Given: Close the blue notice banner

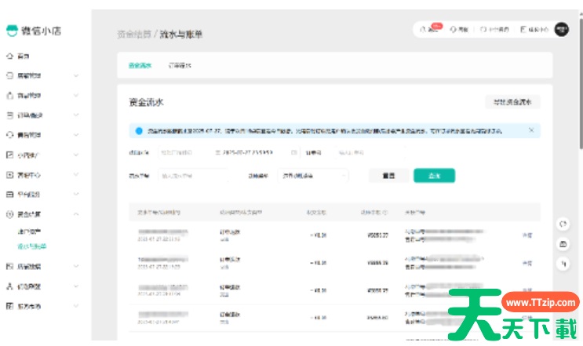Looking at the screenshot, I should coord(531,130).
